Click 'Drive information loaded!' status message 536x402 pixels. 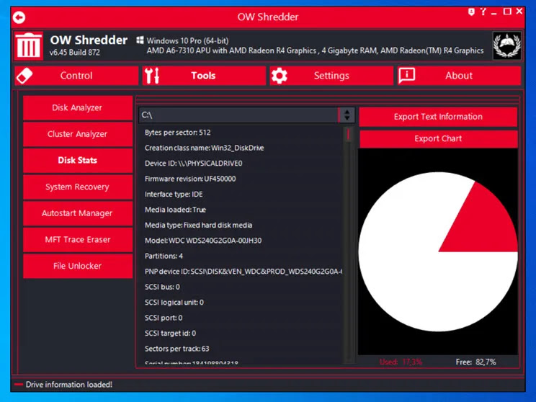tap(69, 385)
